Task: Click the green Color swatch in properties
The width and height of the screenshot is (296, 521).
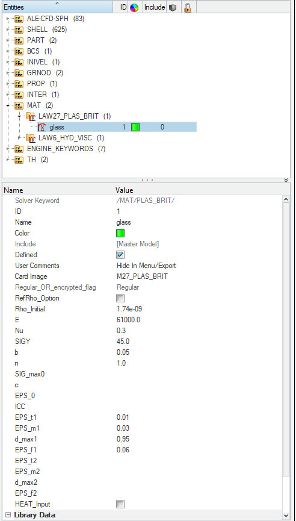Action: pos(120,233)
